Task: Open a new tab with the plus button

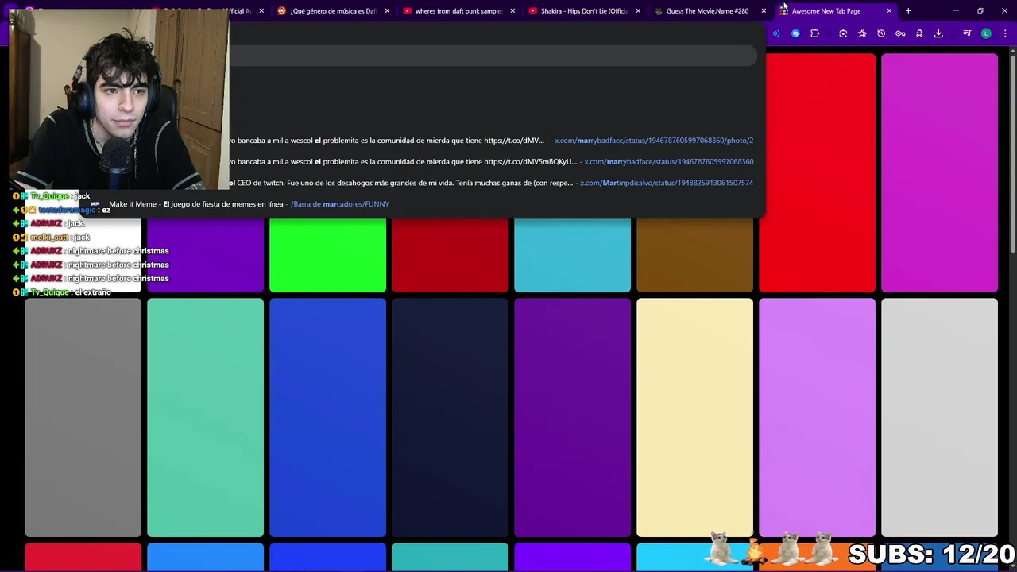Action: (908, 10)
